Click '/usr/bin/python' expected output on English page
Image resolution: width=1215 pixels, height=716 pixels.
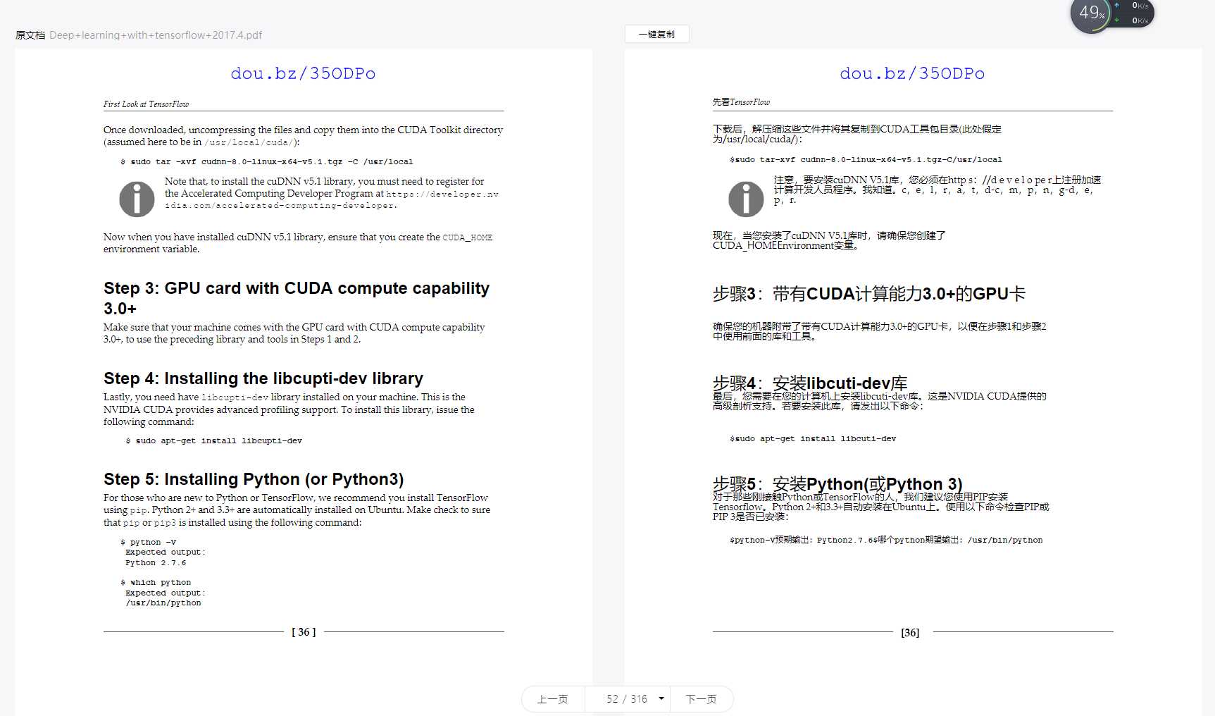(x=163, y=603)
